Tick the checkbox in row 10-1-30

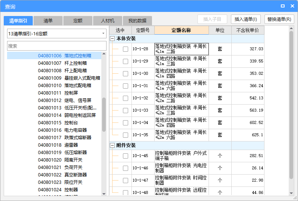tap(126, 74)
